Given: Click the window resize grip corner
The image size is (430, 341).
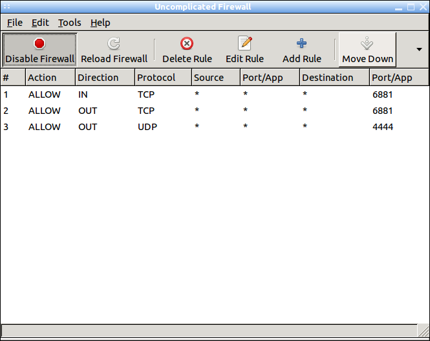Looking at the screenshot, I should pyautogui.click(x=424, y=331).
